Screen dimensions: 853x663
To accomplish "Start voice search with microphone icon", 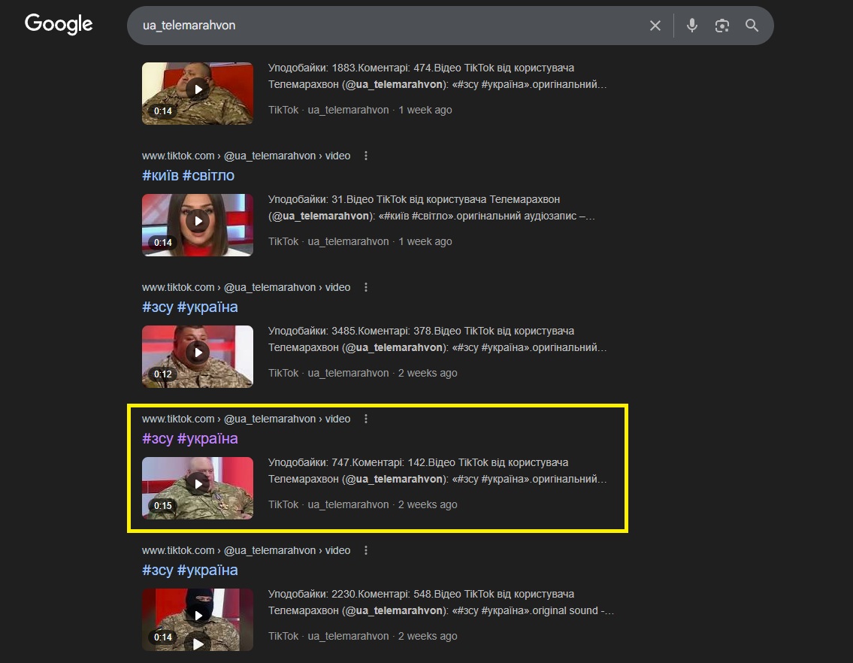I will pyautogui.click(x=692, y=26).
